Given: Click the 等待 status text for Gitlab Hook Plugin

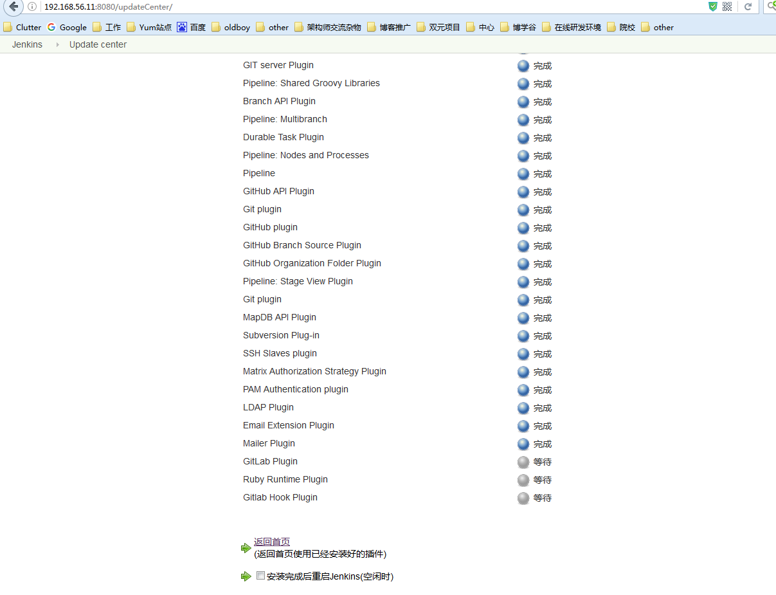Looking at the screenshot, I should [x=543, y=498].
